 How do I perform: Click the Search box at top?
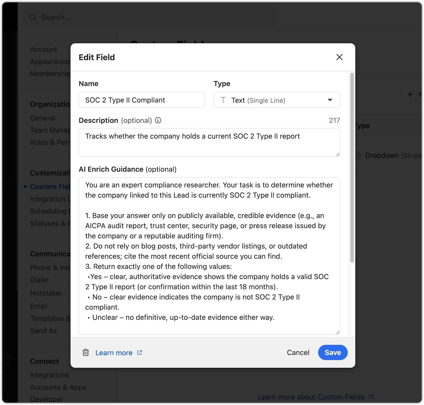[x=148, y=17]
